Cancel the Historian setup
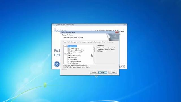Screen dimensions: 181x102 click(113, 73)
